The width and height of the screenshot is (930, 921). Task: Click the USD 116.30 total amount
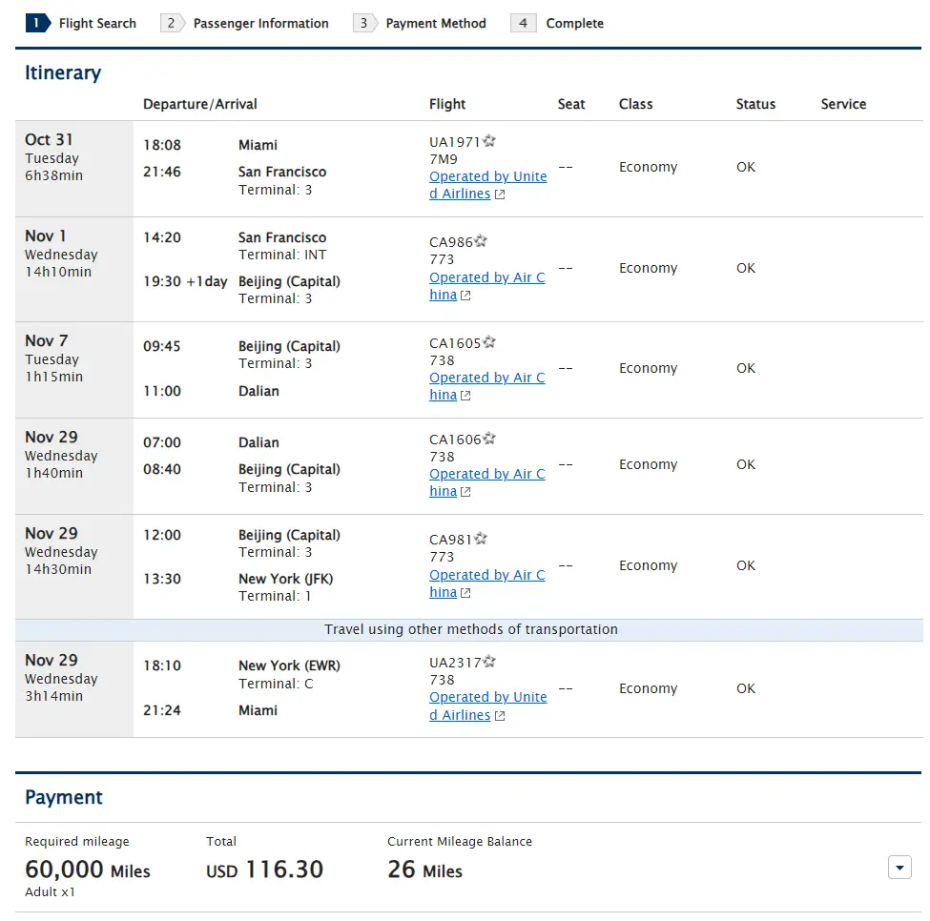tap(265, 870)
